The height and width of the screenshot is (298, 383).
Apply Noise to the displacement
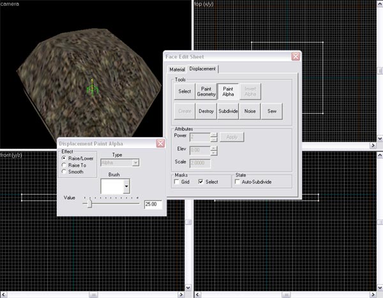coord(250,111)
